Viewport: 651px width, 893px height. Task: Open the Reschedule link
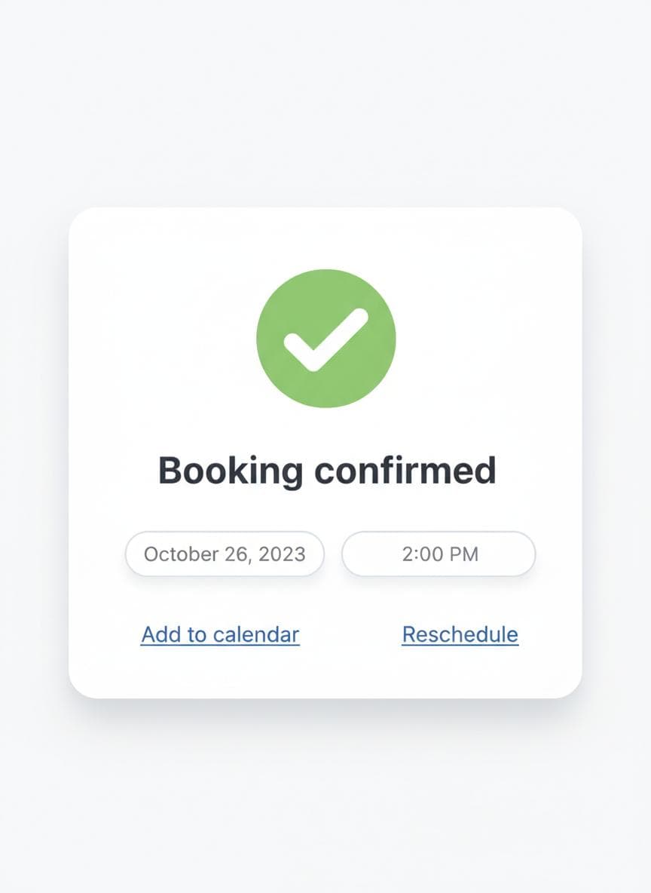(460, 634)
